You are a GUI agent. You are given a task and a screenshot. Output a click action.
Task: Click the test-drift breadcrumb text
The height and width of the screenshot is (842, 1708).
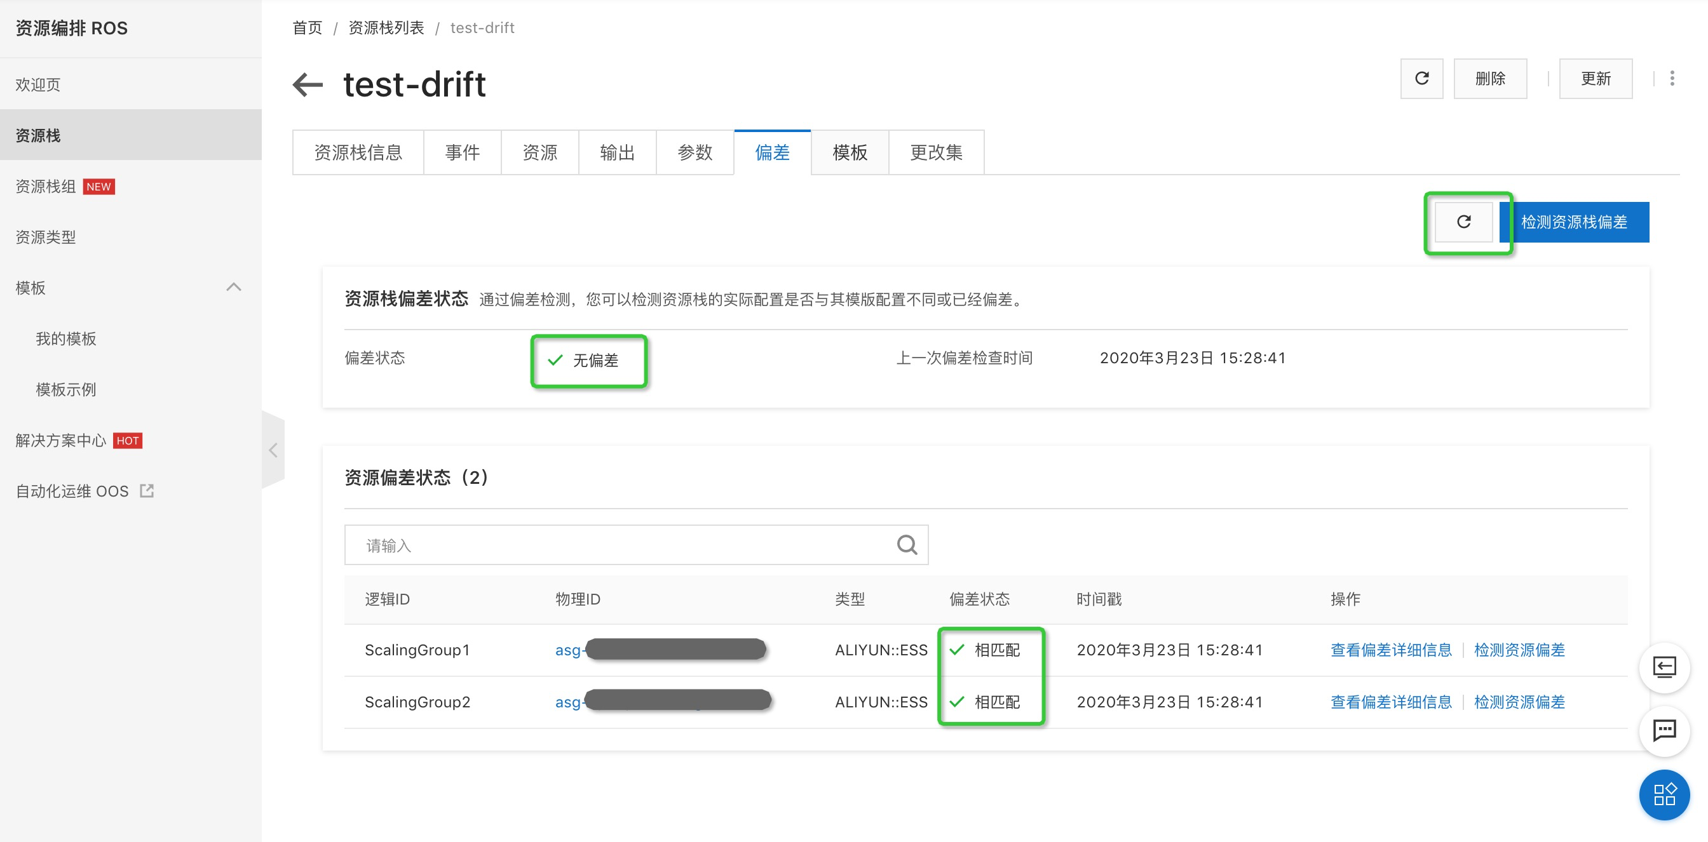[x=482, y=28]
